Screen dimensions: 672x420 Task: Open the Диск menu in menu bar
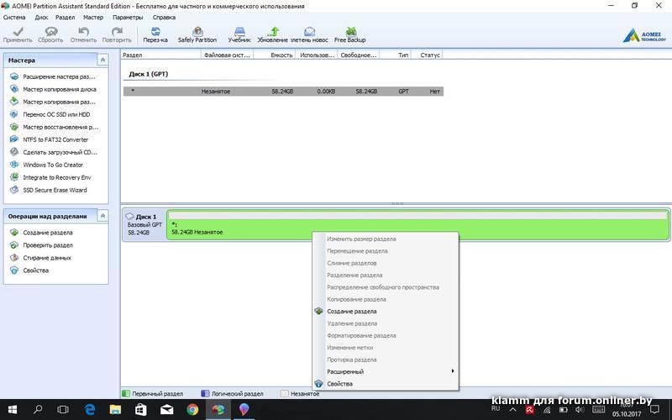tap(40, 17)
